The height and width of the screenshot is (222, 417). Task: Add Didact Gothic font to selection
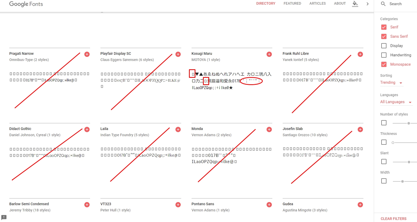click(x=87, y=129)
